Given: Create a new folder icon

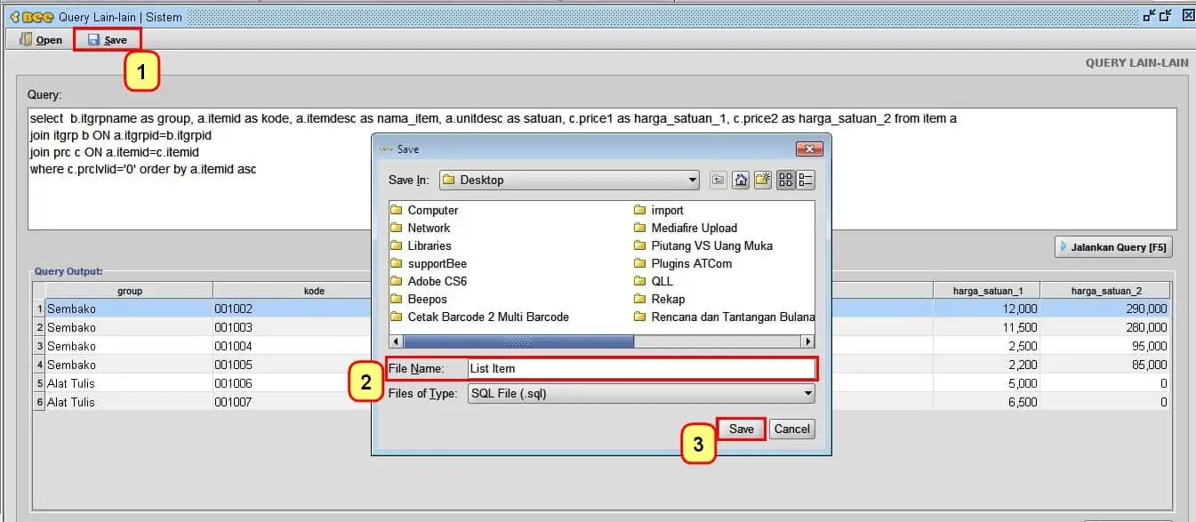Looking at the screenshot, I should click(763, 181).
